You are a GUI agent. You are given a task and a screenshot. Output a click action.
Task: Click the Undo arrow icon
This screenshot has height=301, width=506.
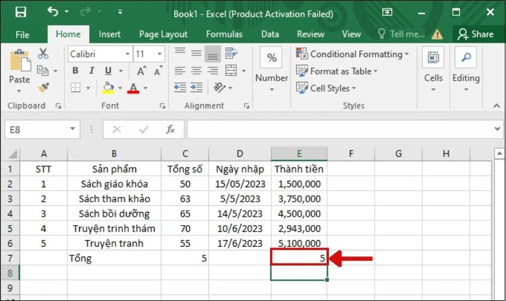(x=53, y=11)
